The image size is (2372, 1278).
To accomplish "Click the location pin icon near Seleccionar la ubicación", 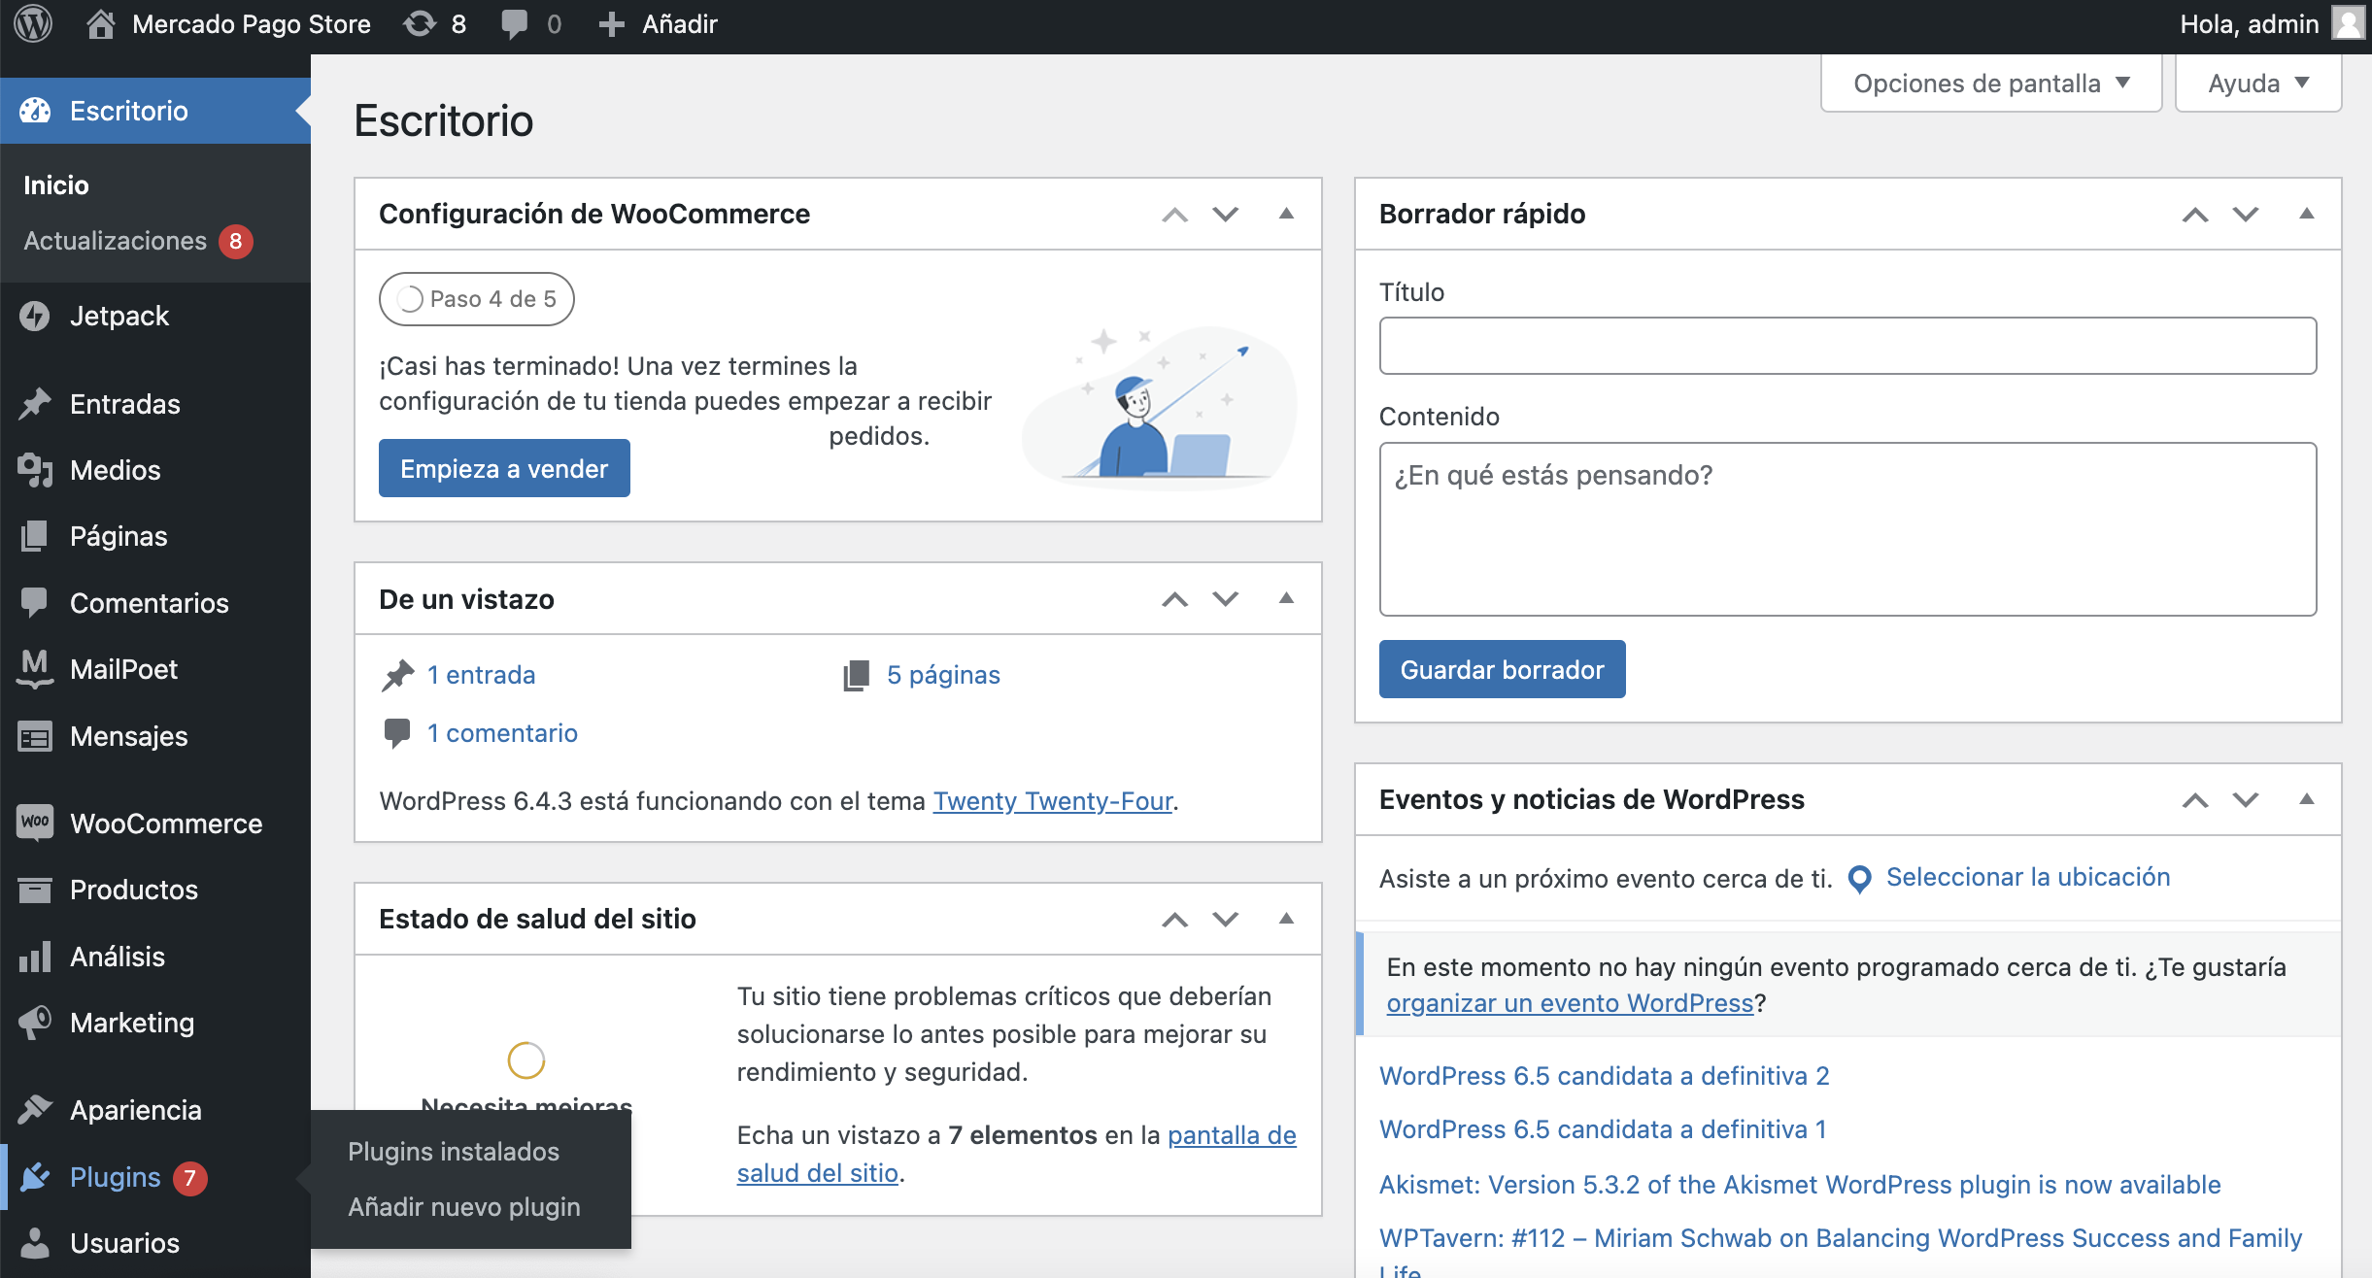I will click(1859, 879).
